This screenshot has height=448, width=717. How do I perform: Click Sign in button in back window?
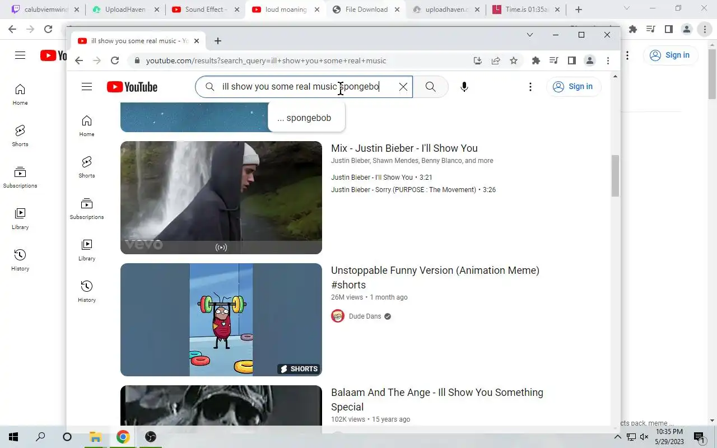(670, 55)
